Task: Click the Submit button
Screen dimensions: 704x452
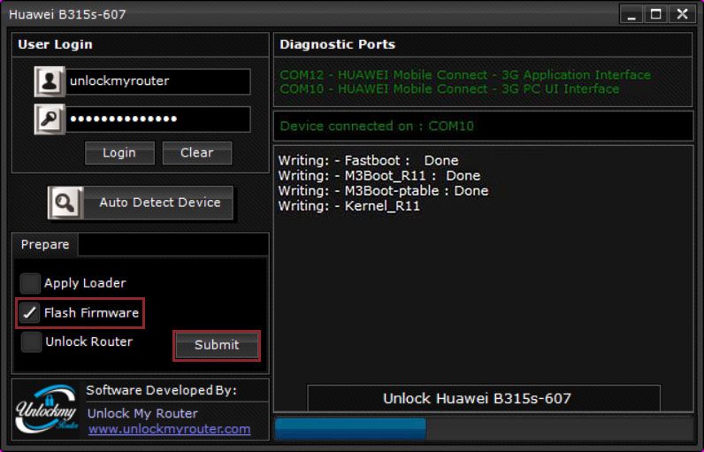Action: coord(217,345)
